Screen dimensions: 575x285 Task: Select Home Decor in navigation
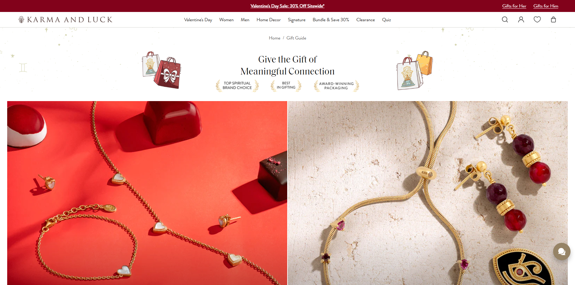[269, 20]
